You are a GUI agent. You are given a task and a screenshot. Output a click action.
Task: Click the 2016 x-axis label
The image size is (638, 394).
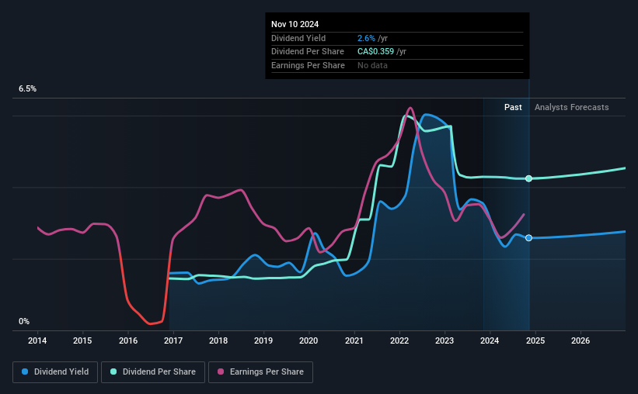128,340
